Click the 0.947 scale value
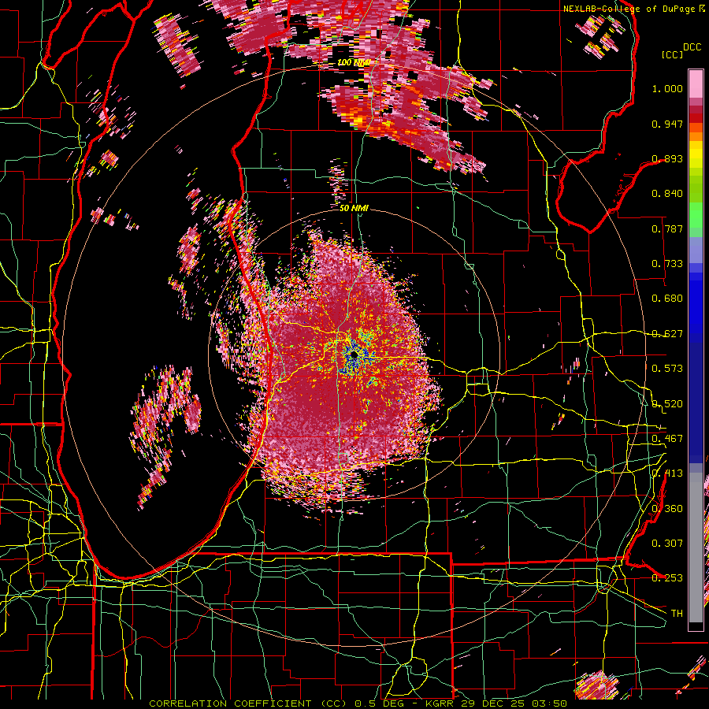The width and height of the screenshot is (709, 709). click(667, 124)
